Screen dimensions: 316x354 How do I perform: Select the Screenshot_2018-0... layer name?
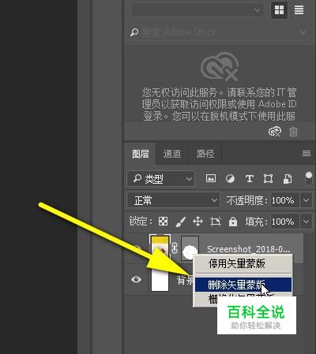(248, 249)
